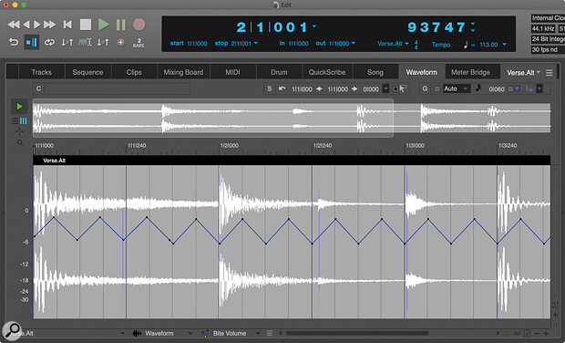
Task: Click the 113.00 tempo value
Action: 488,45
